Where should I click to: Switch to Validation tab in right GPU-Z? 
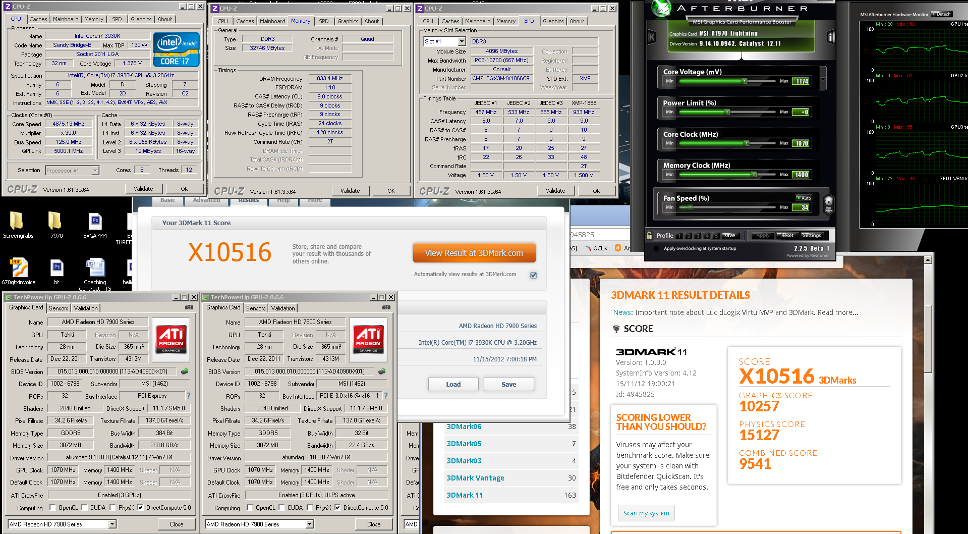click(x=283, y=308)
